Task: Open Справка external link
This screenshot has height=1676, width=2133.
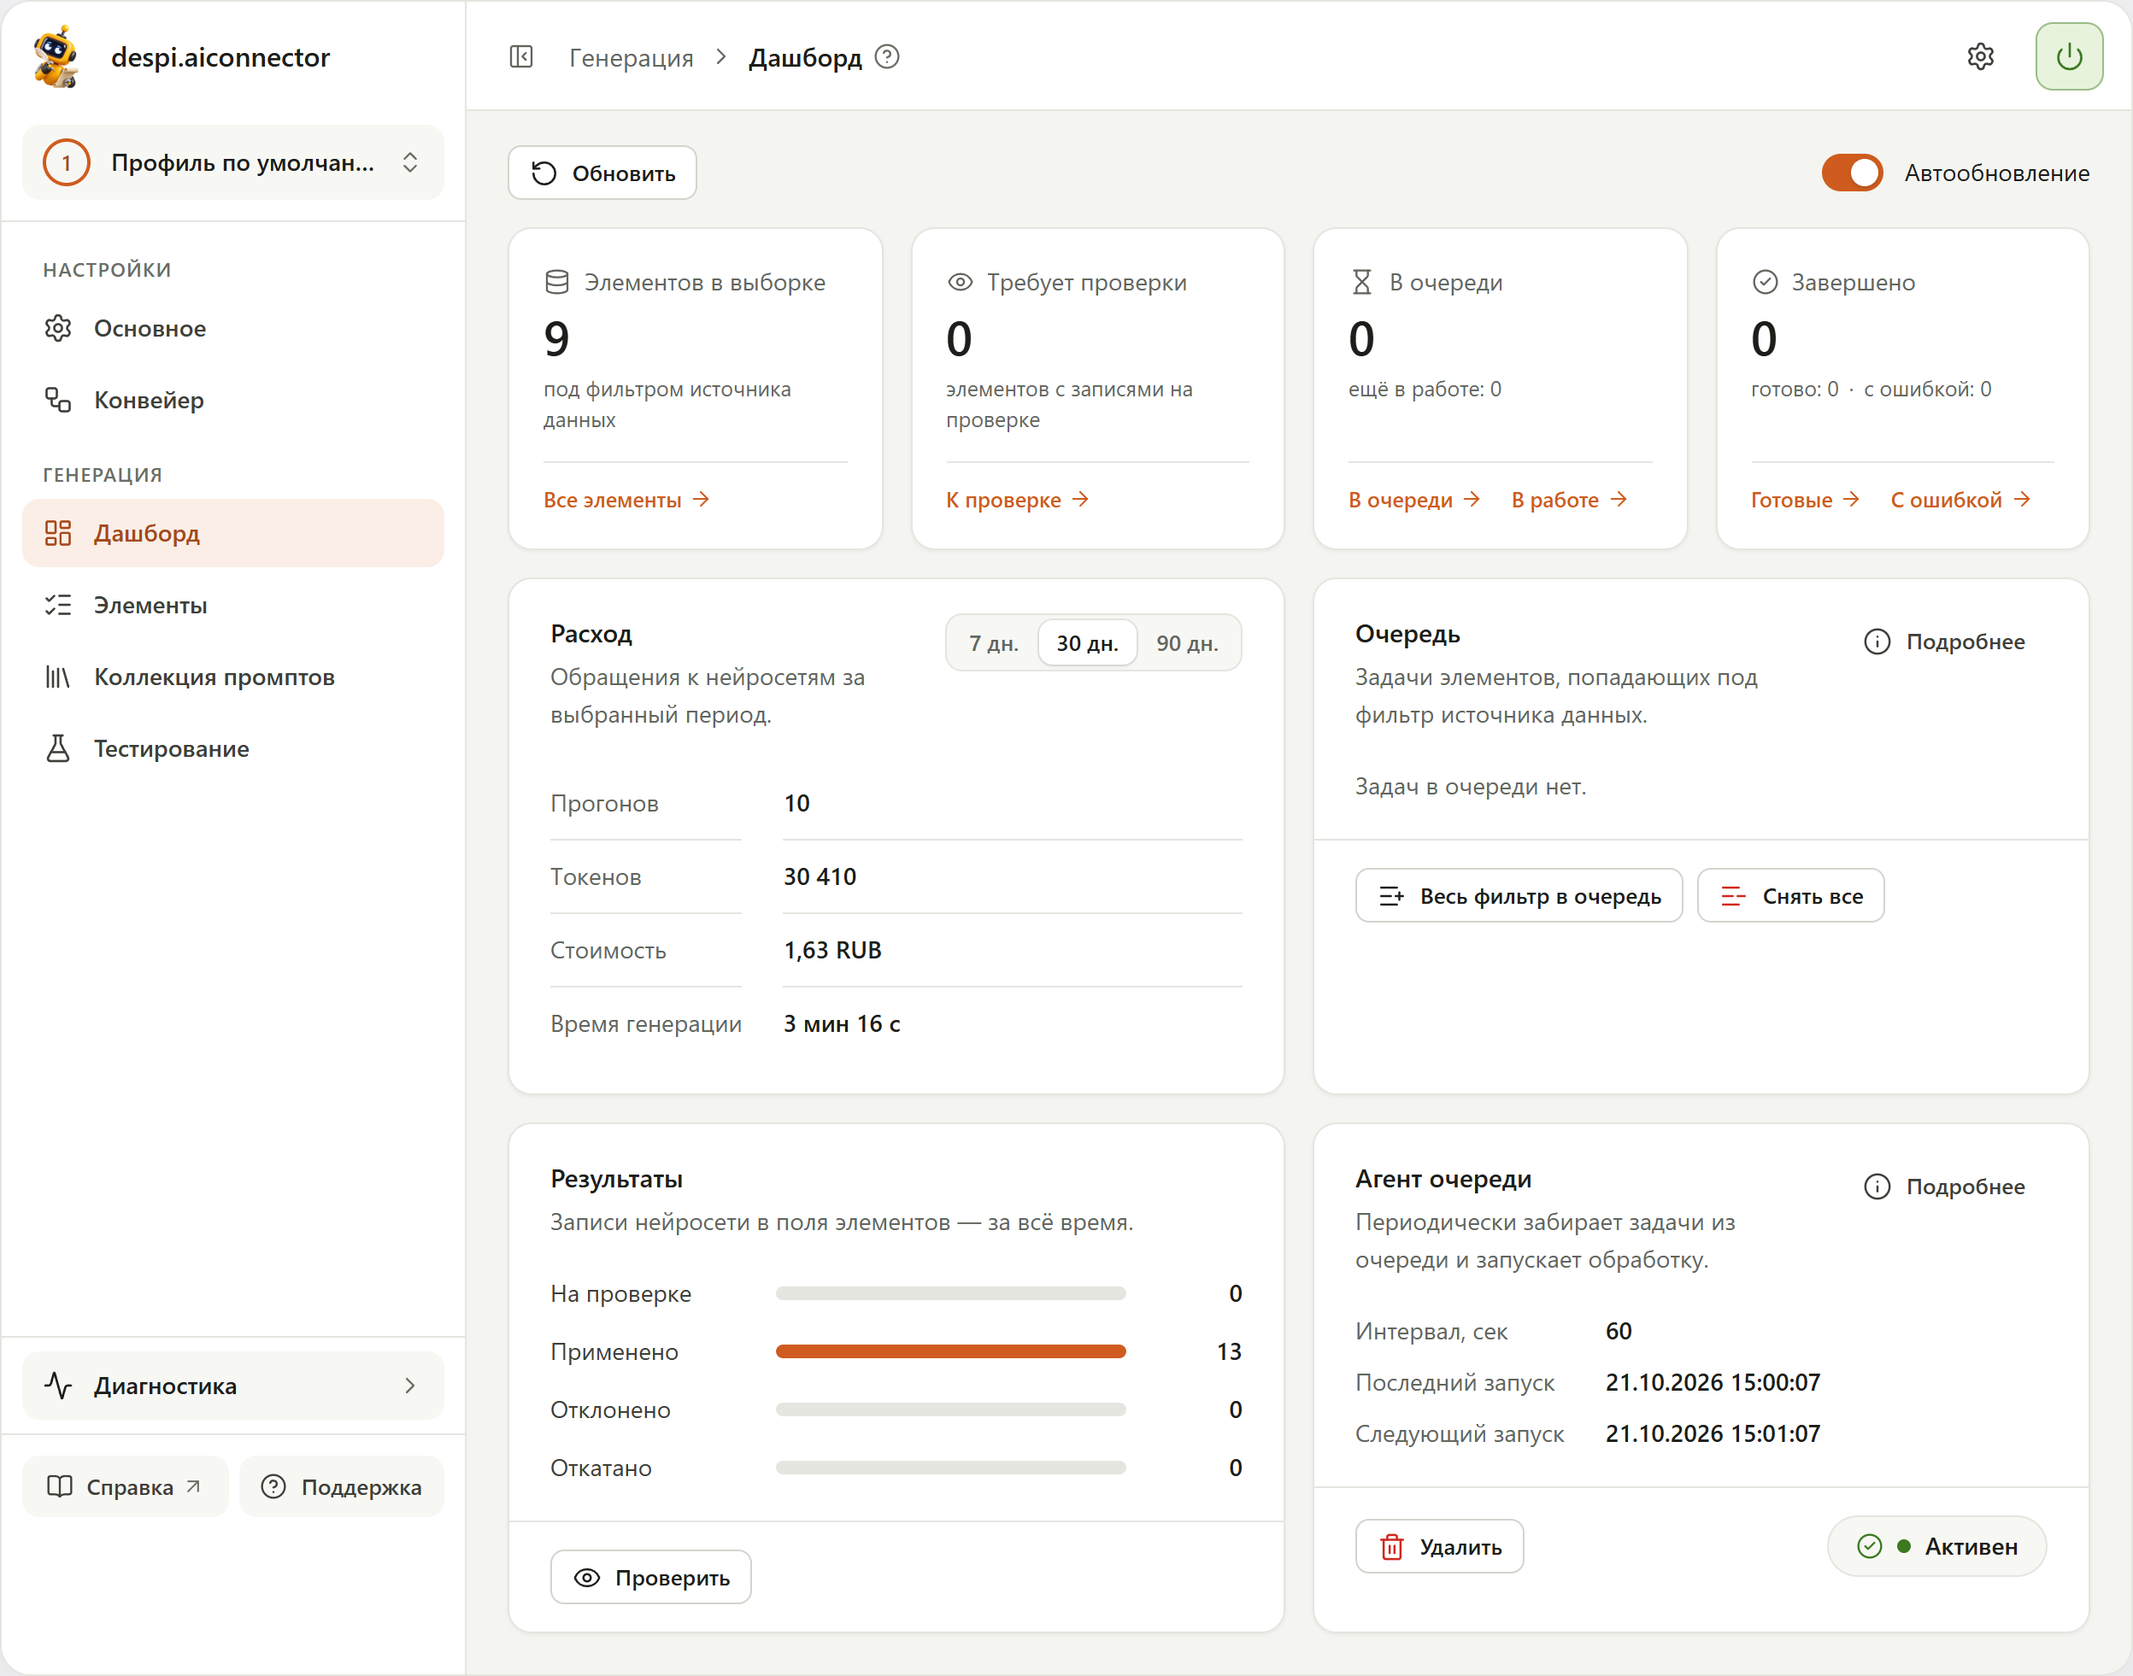Action: (125, 1487)
